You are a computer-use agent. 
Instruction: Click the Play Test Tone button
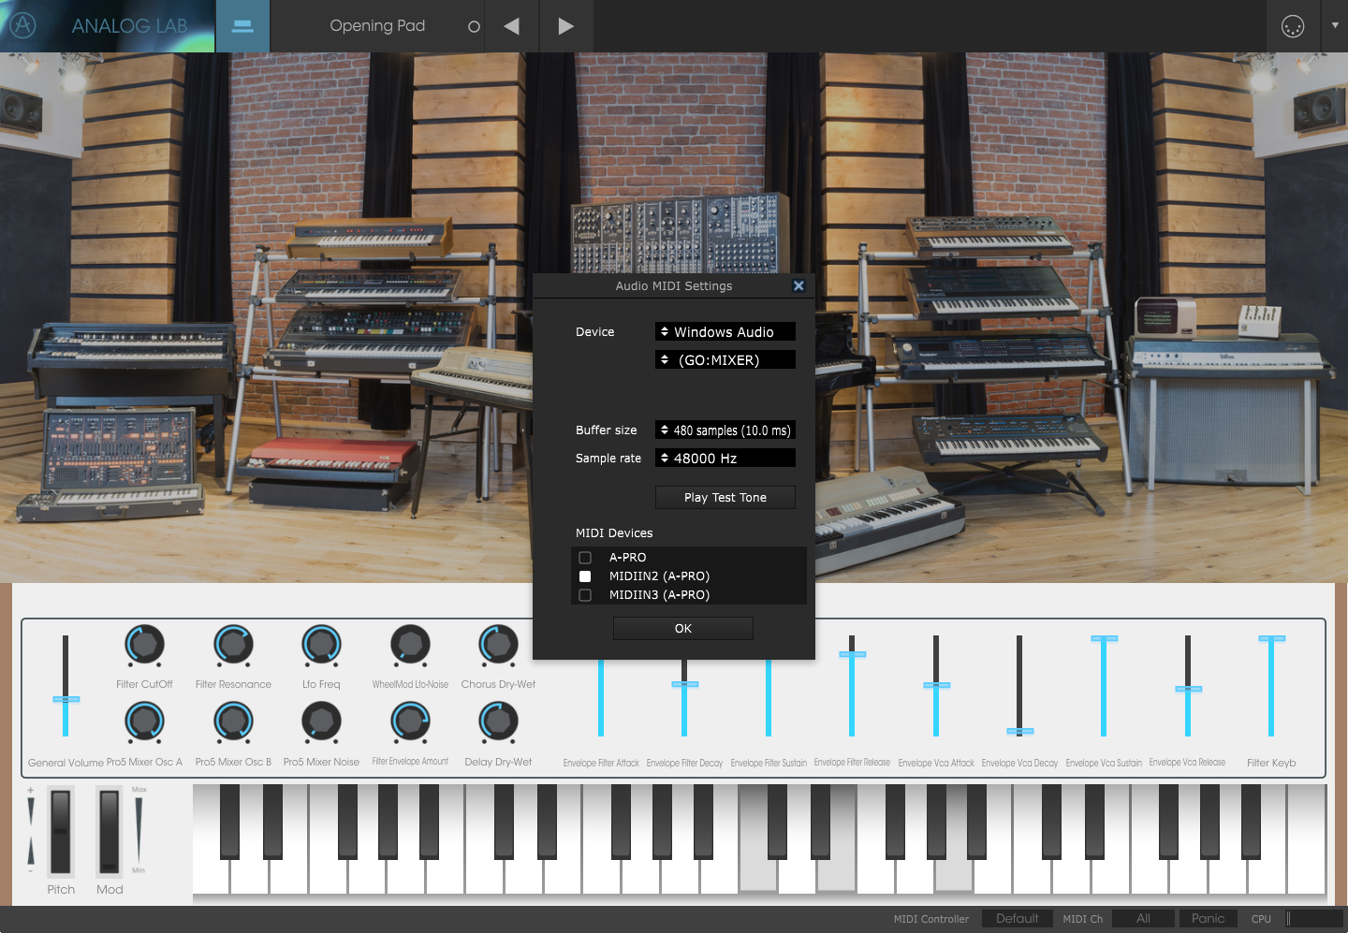coord(725,498)
